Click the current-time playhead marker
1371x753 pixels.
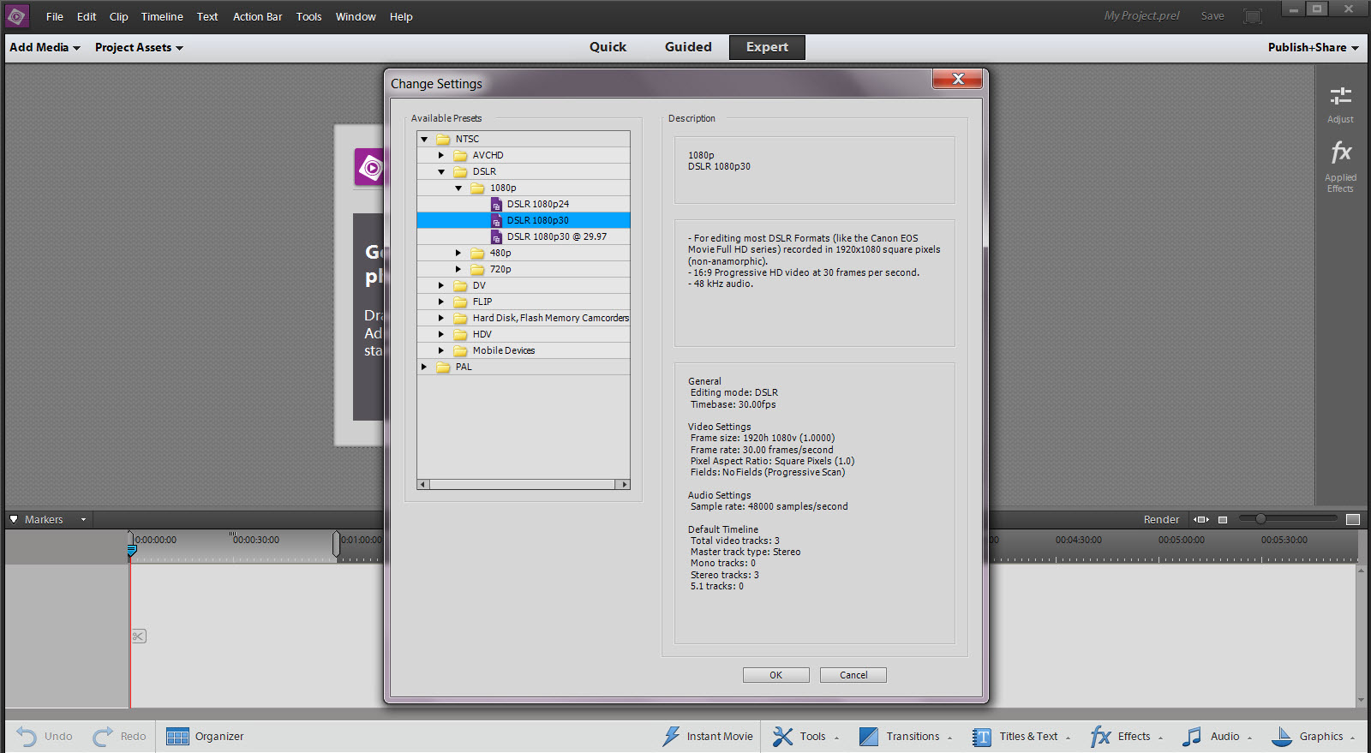tap(132, 550)
